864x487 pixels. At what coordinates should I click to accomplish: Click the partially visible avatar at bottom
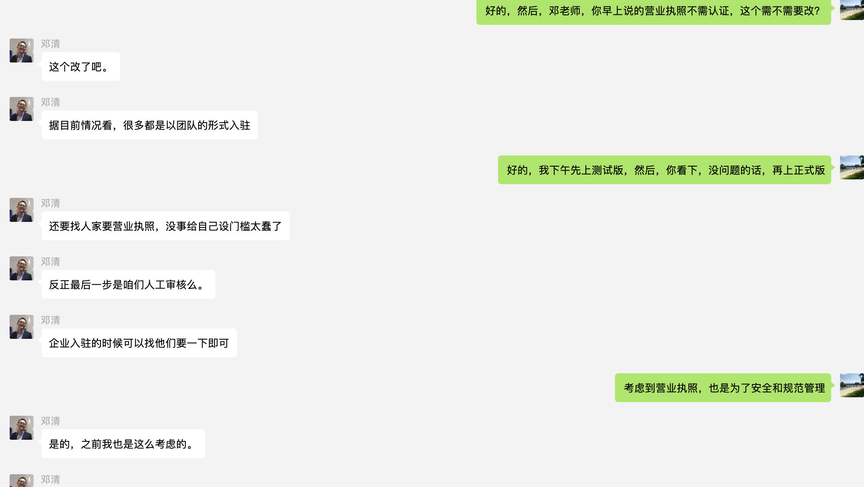point(22,481)
